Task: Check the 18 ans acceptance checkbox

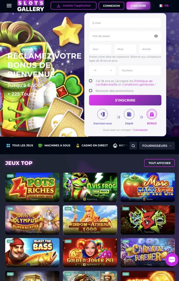Action: 91,80
